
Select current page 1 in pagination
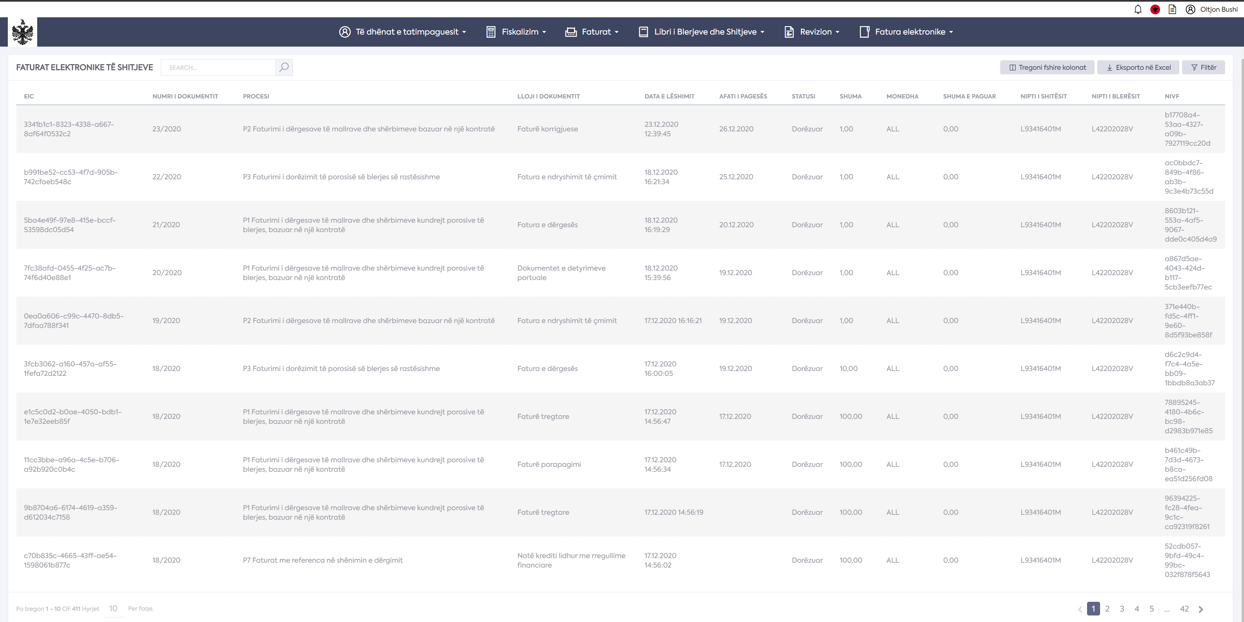1093,609
